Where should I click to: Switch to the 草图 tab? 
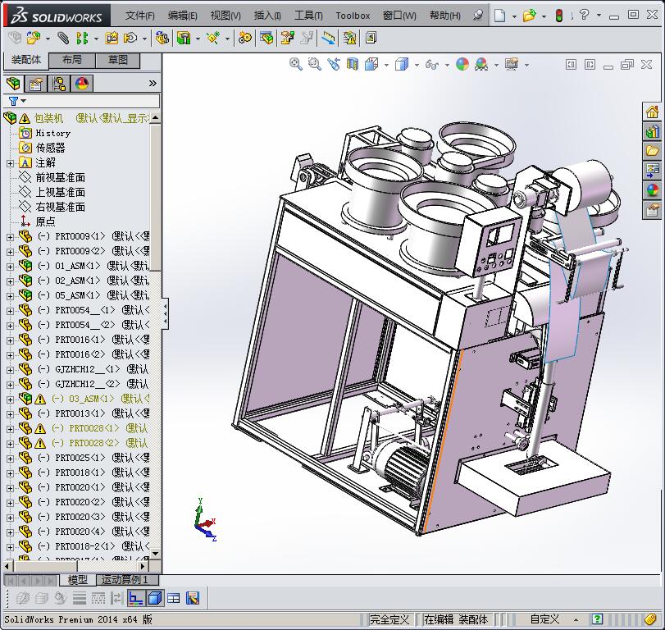click(x=118, y=60)
